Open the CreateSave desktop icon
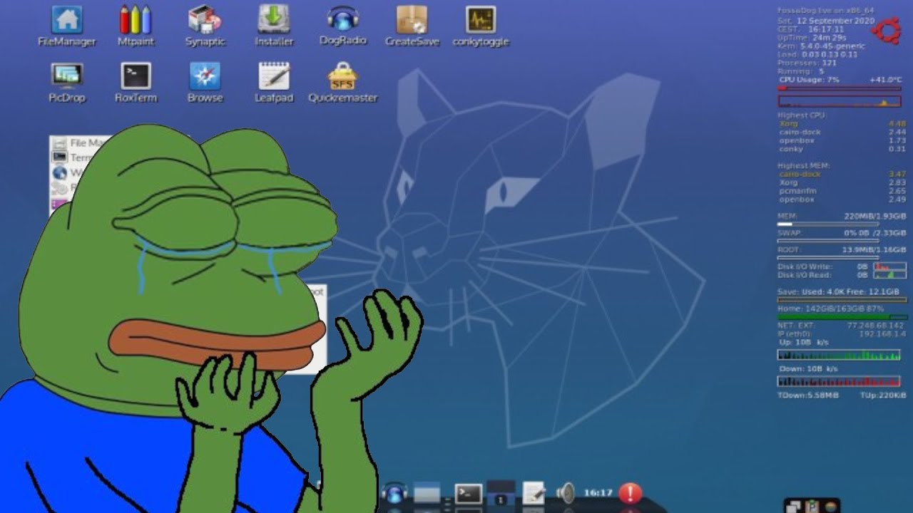 [412, 26]
